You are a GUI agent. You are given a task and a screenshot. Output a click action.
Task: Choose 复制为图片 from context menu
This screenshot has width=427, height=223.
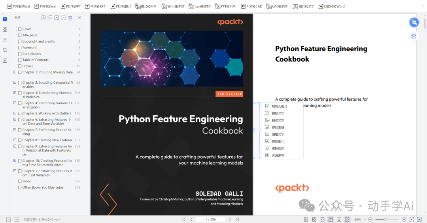[283, 106]
